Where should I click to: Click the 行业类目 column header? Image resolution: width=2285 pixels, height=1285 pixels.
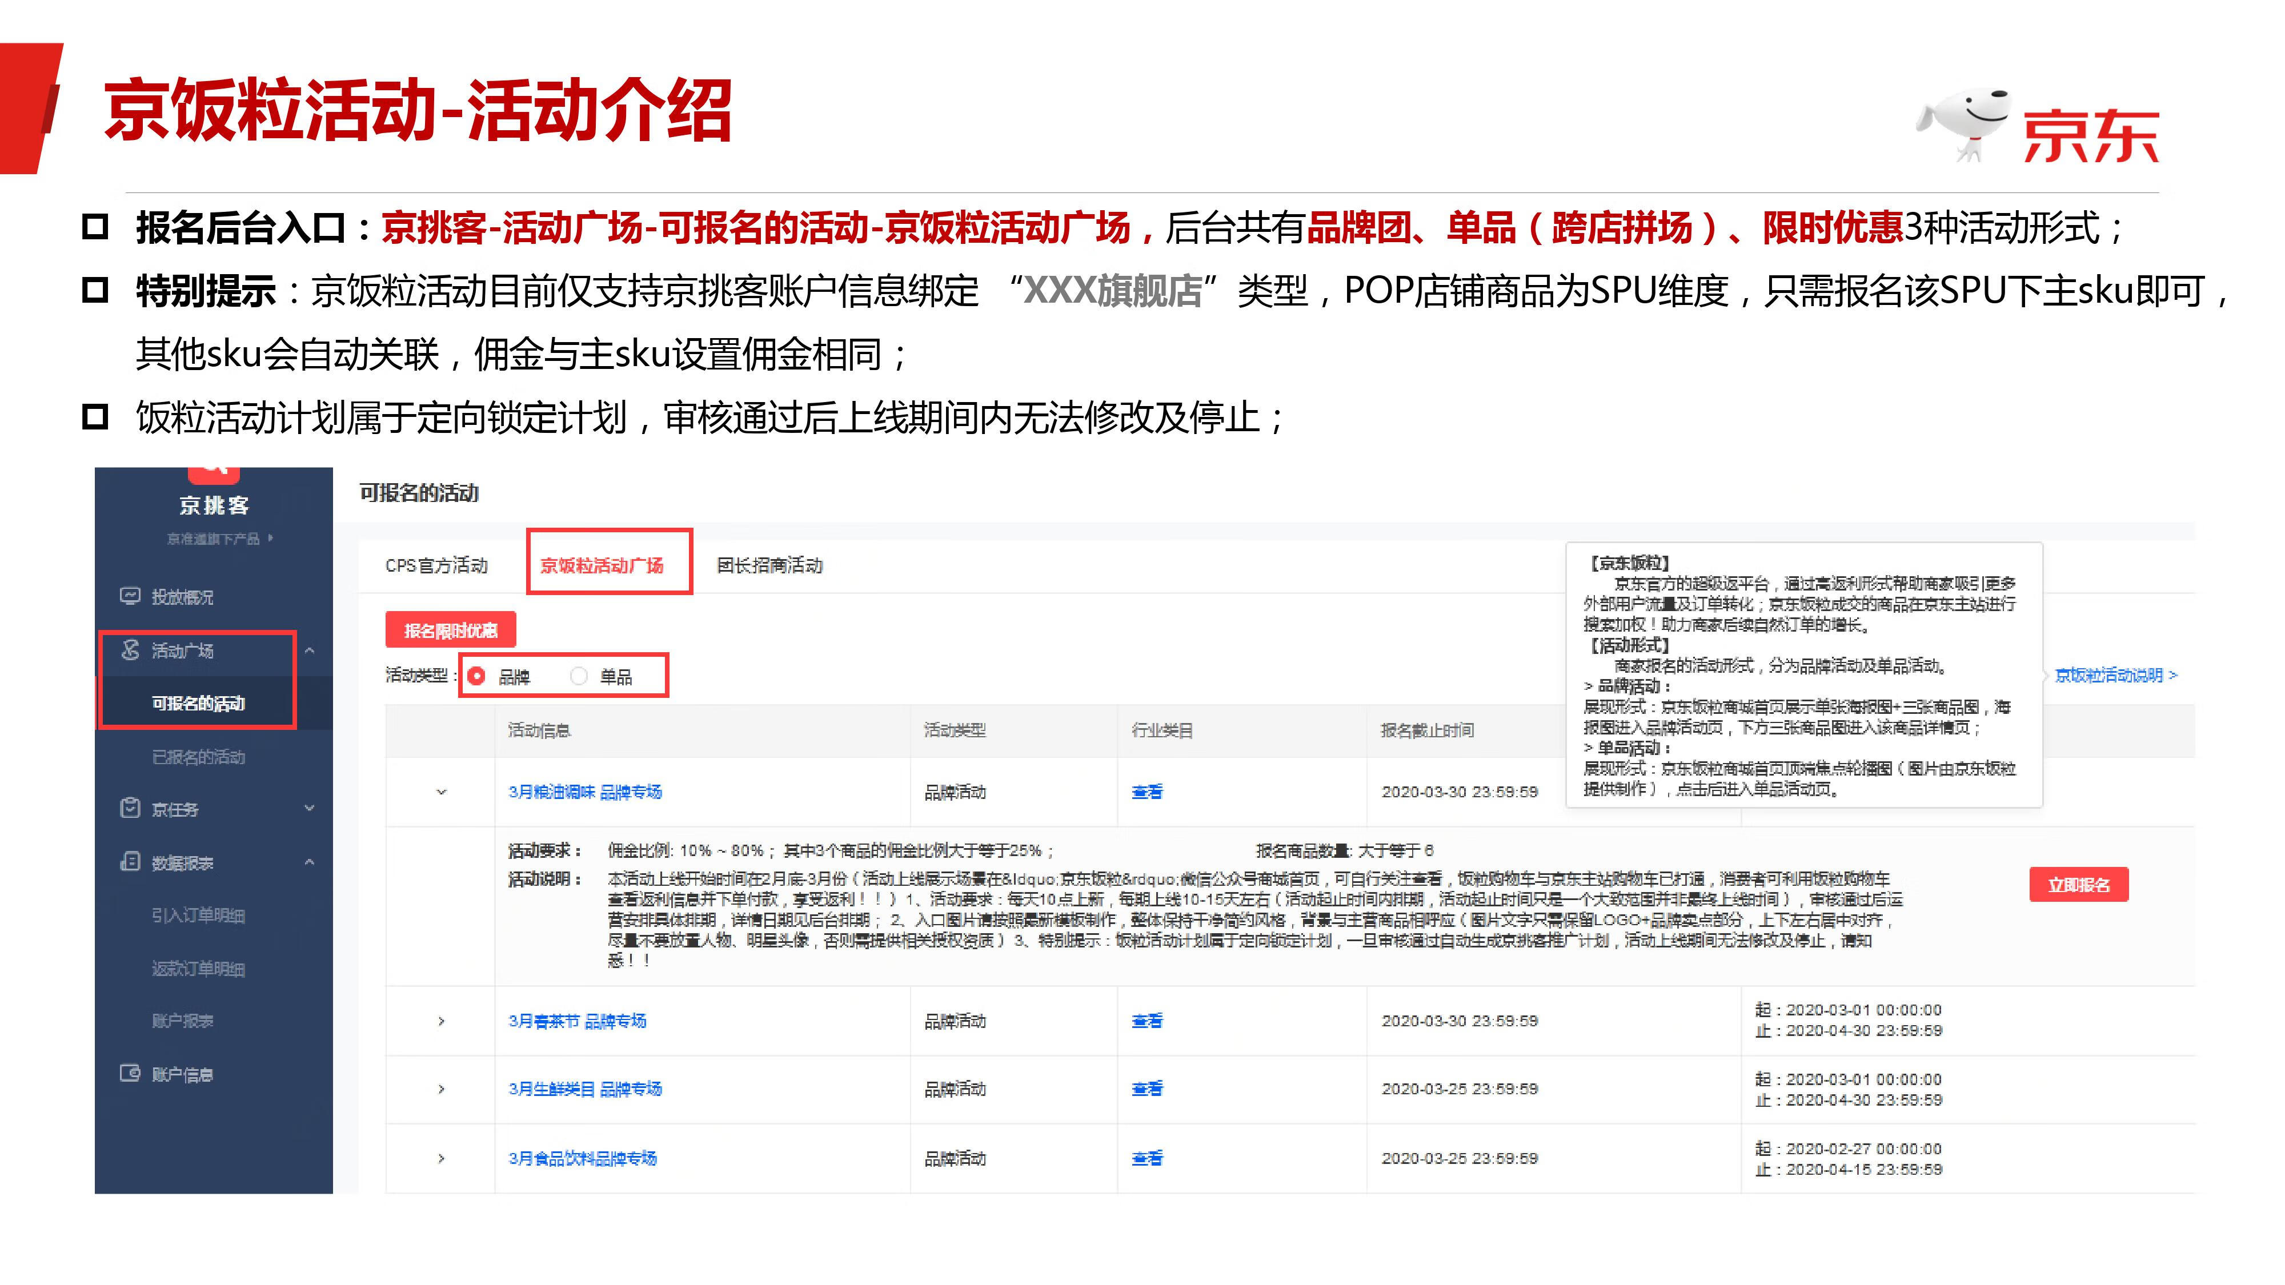point(1162,730)
